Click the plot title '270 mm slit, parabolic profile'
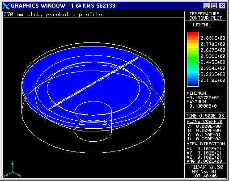 tap(53, 14)
